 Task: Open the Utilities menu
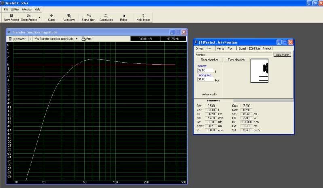pos(15,9)
